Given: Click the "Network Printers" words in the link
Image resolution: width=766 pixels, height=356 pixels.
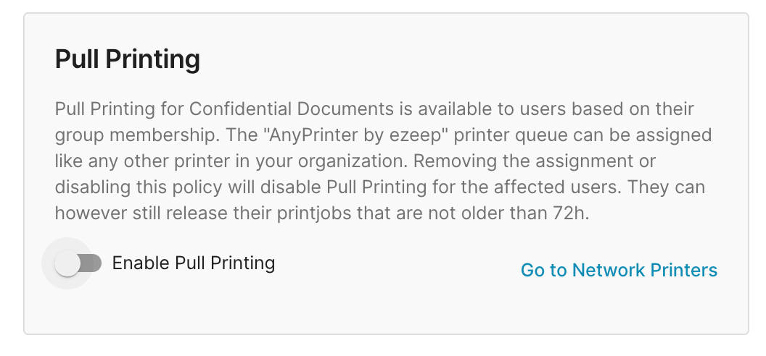Looking at the screenshot, I should [645, 270].
